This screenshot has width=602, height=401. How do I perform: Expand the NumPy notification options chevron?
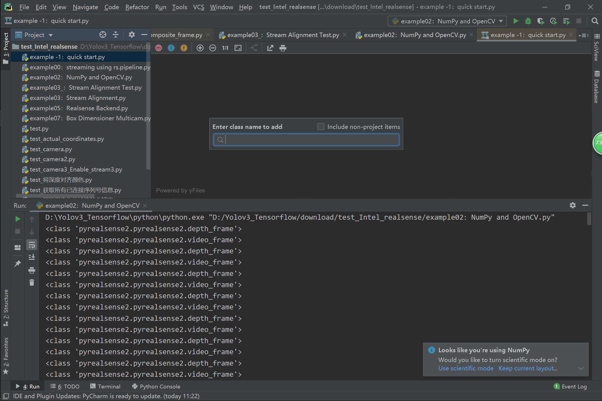581,368
